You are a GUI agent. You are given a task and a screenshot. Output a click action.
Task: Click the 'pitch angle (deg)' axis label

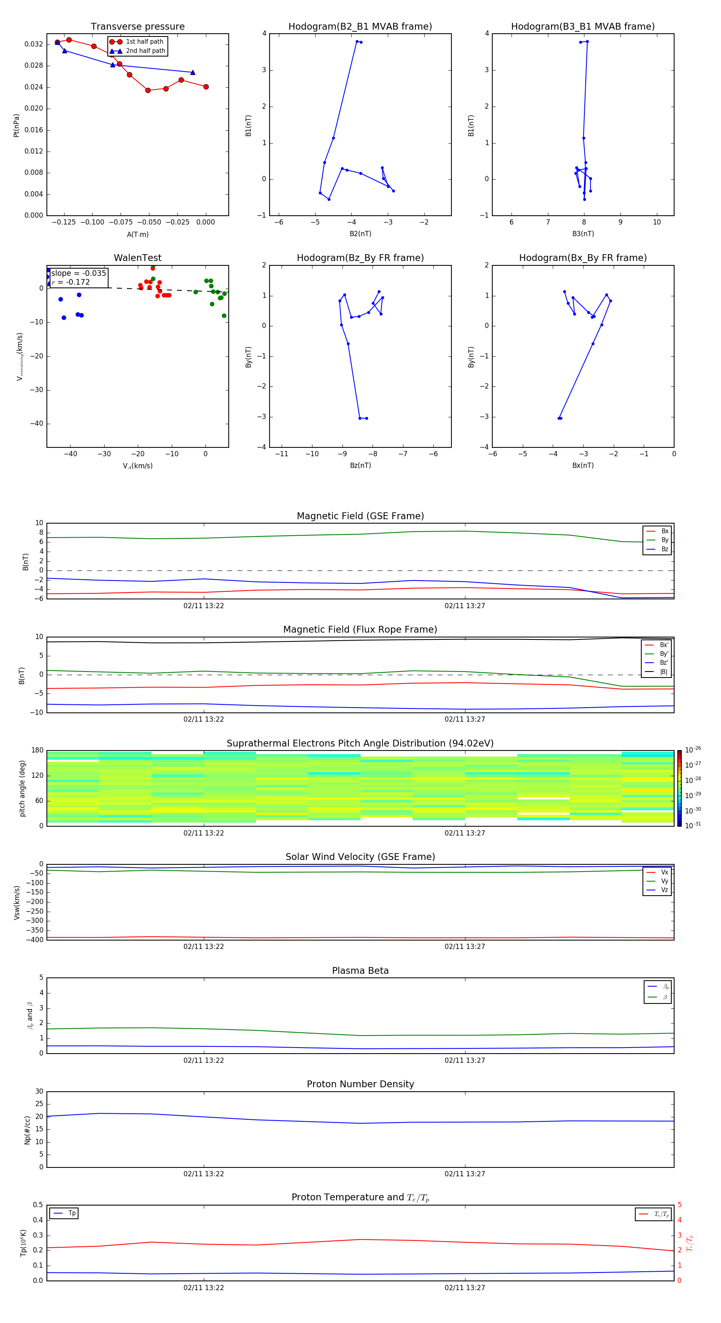coord(22,788)
